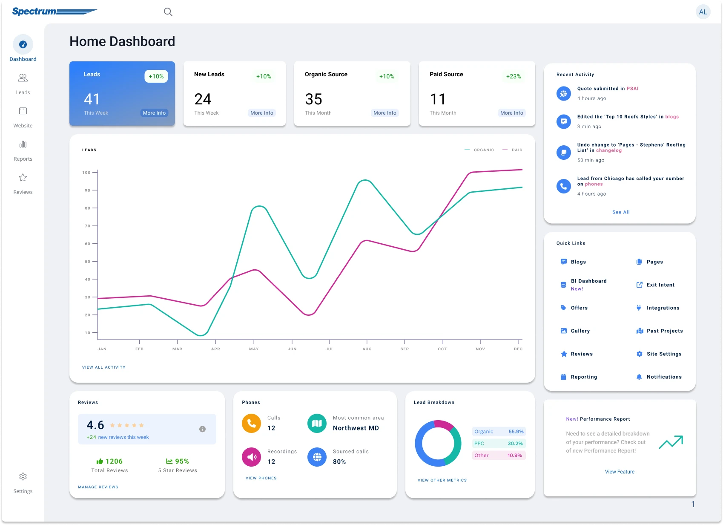Click the info icon in Reviews card
Screen dimensions: 723x525
(203, 429)
